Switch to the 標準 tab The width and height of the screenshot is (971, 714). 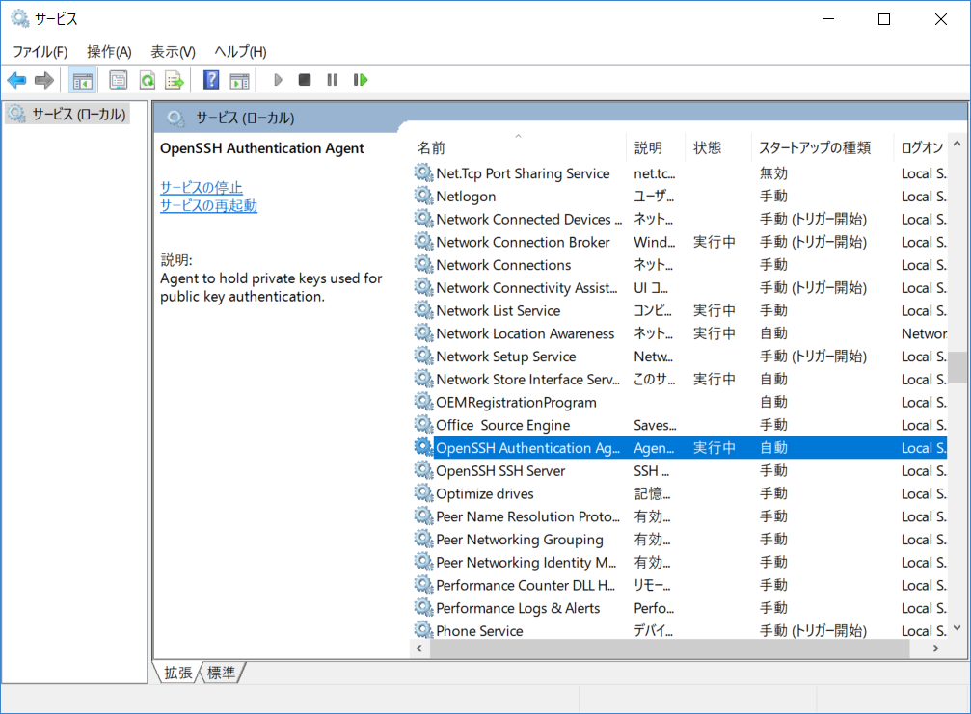[x=221, y=673]
